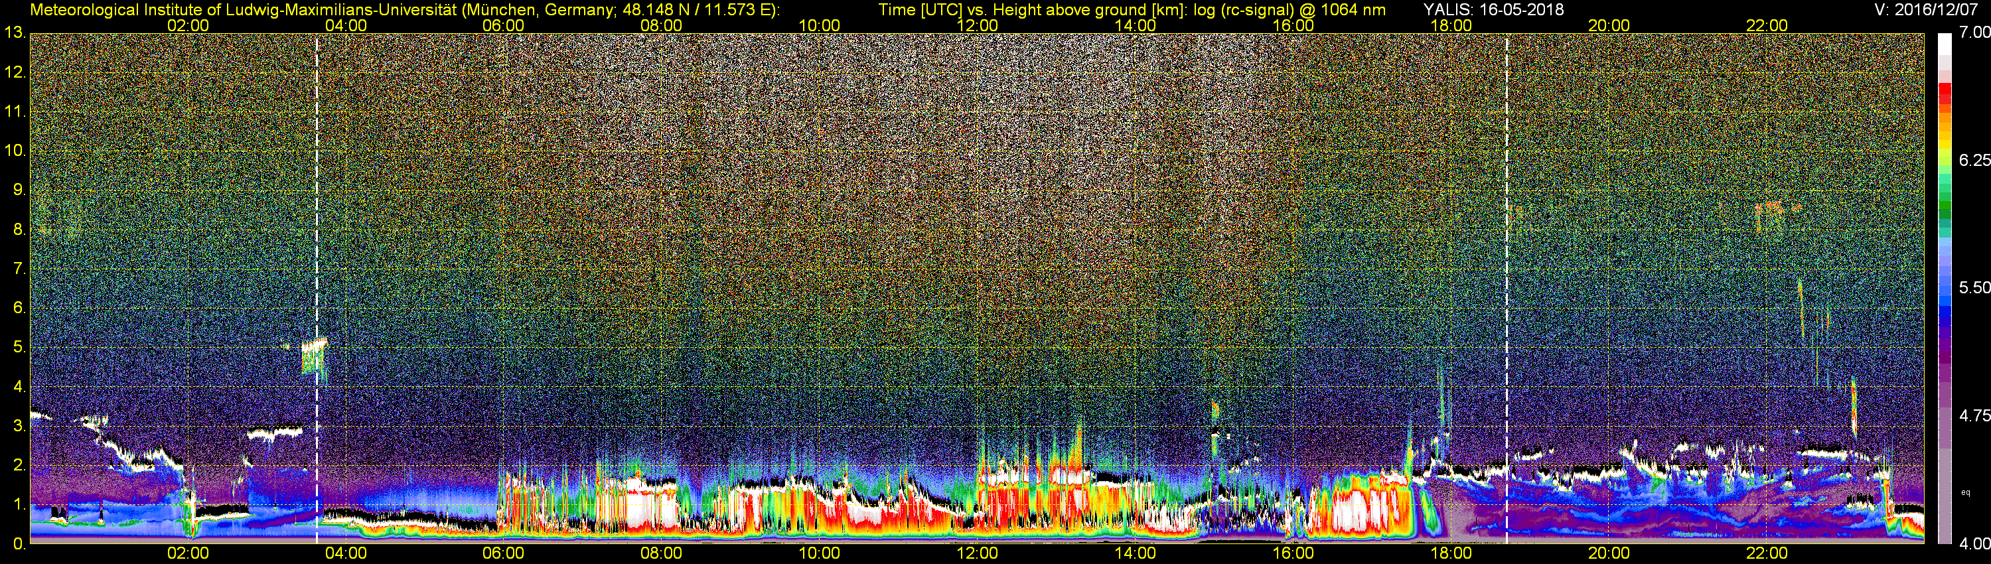Click the 16:00 label on the bottom time axis
This screenshot has height=564, width=1991.
(1293, 553)
